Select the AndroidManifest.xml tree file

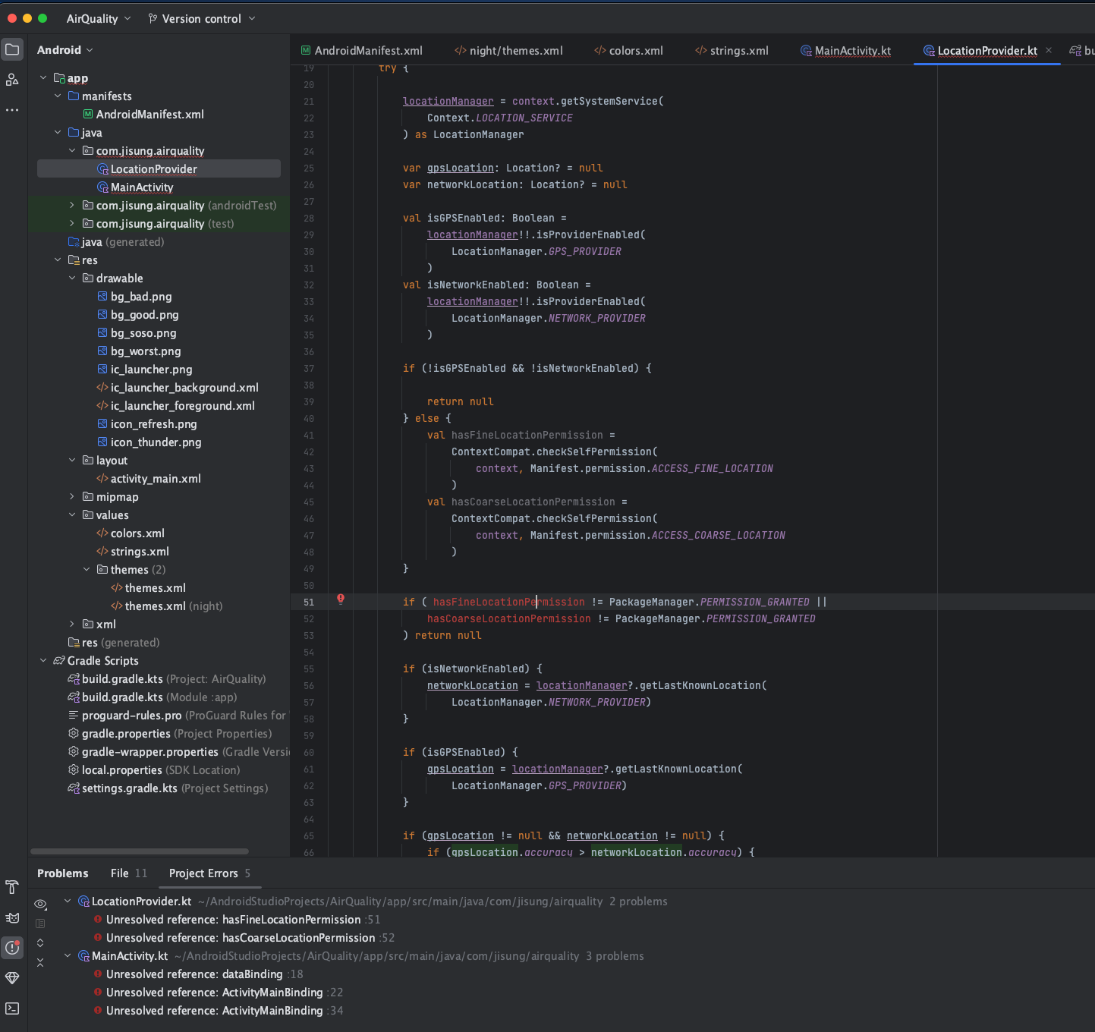pyautogui.click(x=150, y=115)
